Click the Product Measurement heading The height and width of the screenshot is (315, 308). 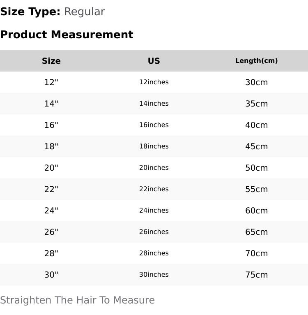point(67,35)
